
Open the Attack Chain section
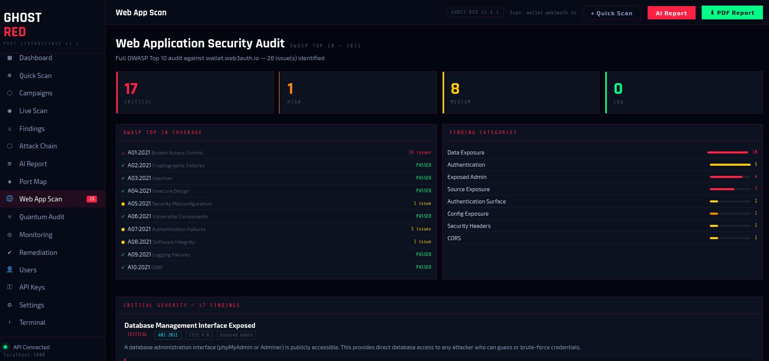tap(53, 146)
